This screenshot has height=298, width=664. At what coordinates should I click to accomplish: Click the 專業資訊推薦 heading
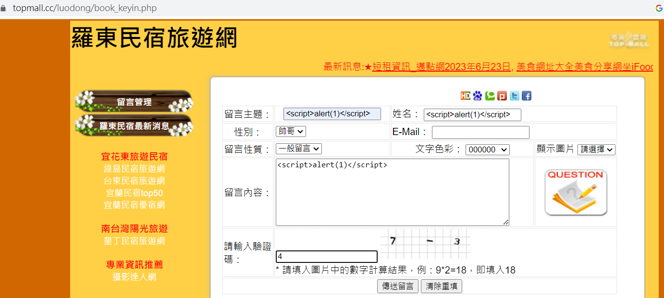(135, 265)
